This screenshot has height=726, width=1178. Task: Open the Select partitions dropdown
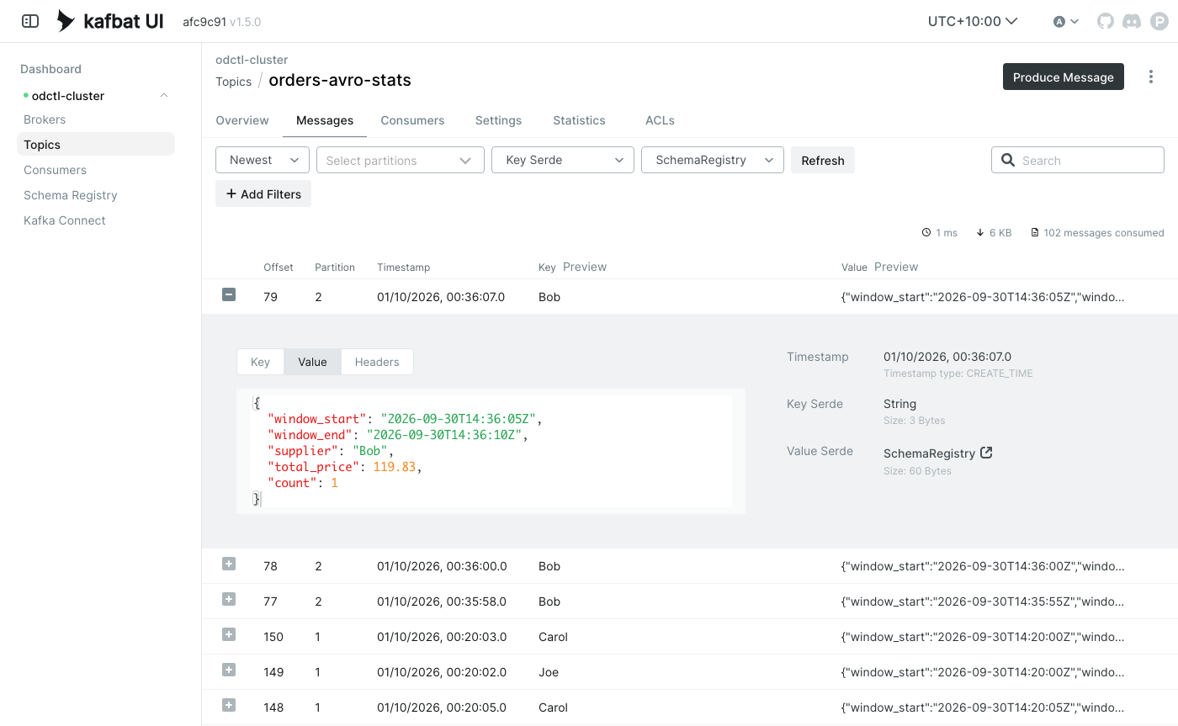tap(401, 160)
